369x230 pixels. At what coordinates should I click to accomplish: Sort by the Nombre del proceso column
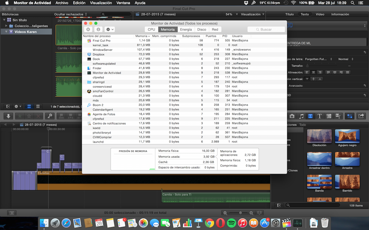pos(108,36)
